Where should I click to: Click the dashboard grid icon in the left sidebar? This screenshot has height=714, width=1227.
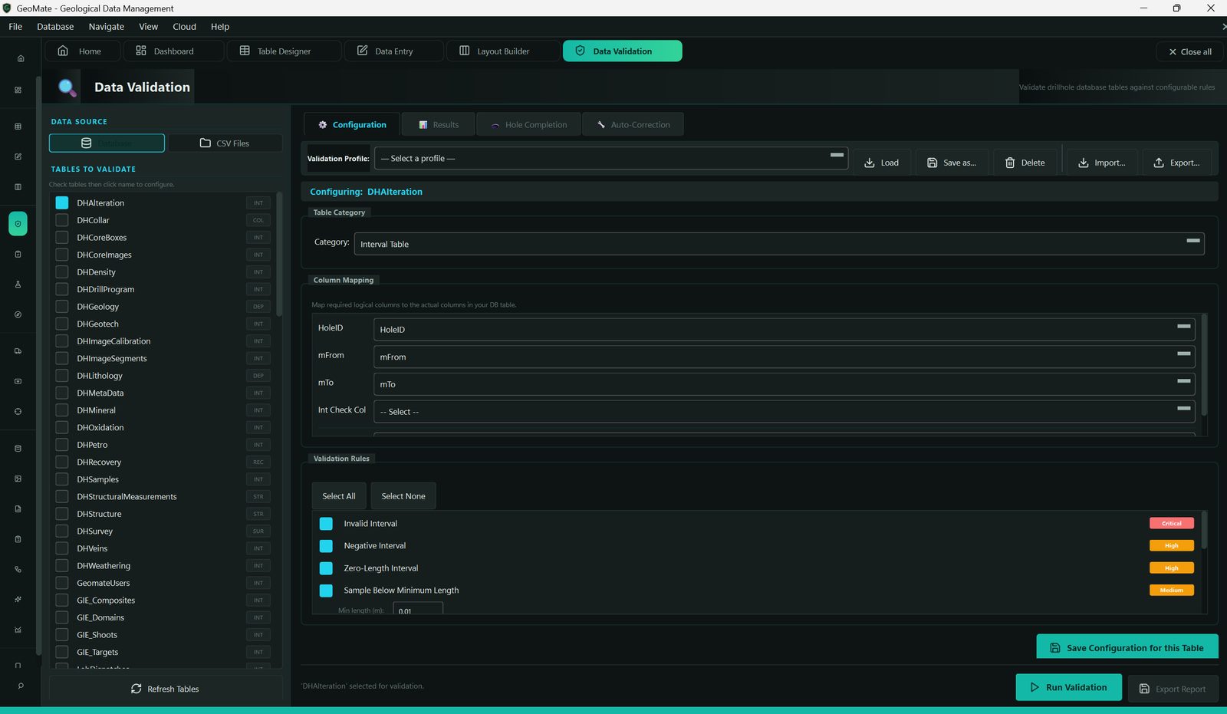pos(18,90)
